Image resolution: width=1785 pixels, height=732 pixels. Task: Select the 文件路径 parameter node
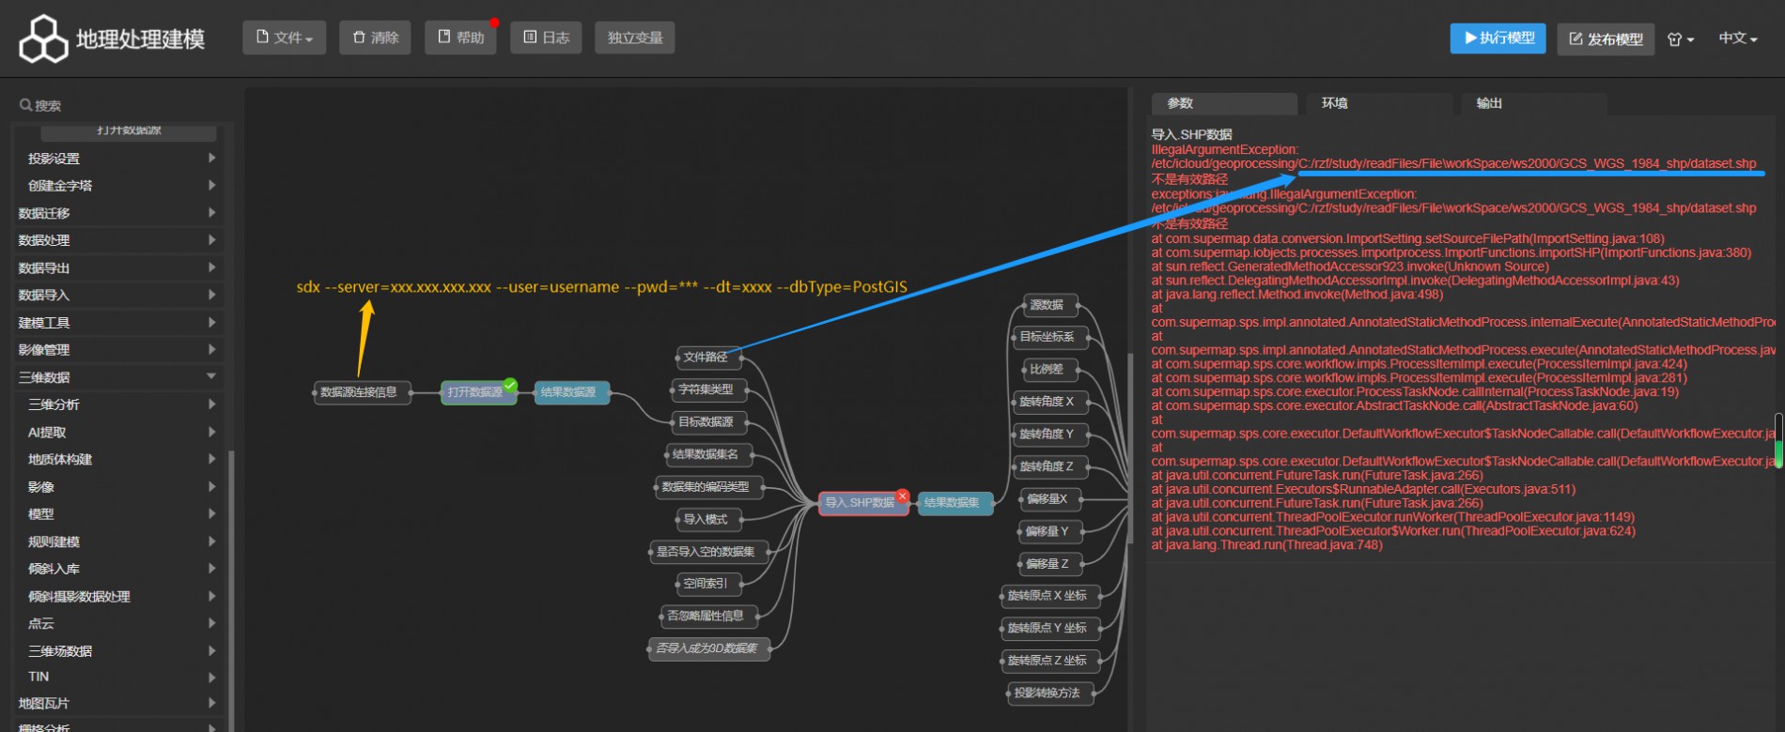[706, 358]
